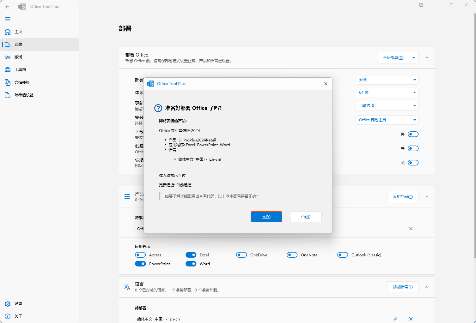Enable the OneNote toggle

tap(292, 255)
